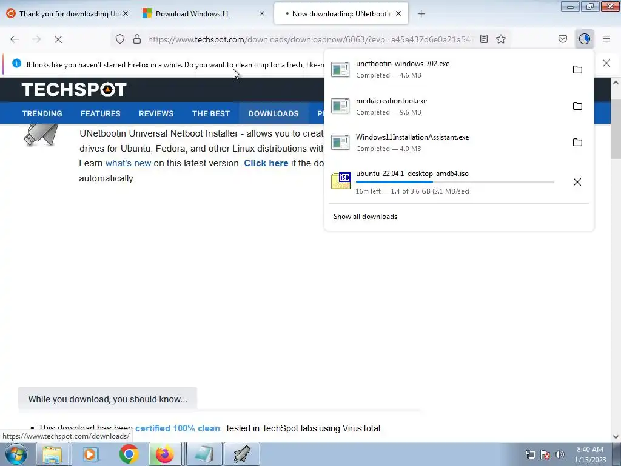Go back to the previous page
This screenshot has height=466, width=621.
pyautogui.click(x=15, y=39)
